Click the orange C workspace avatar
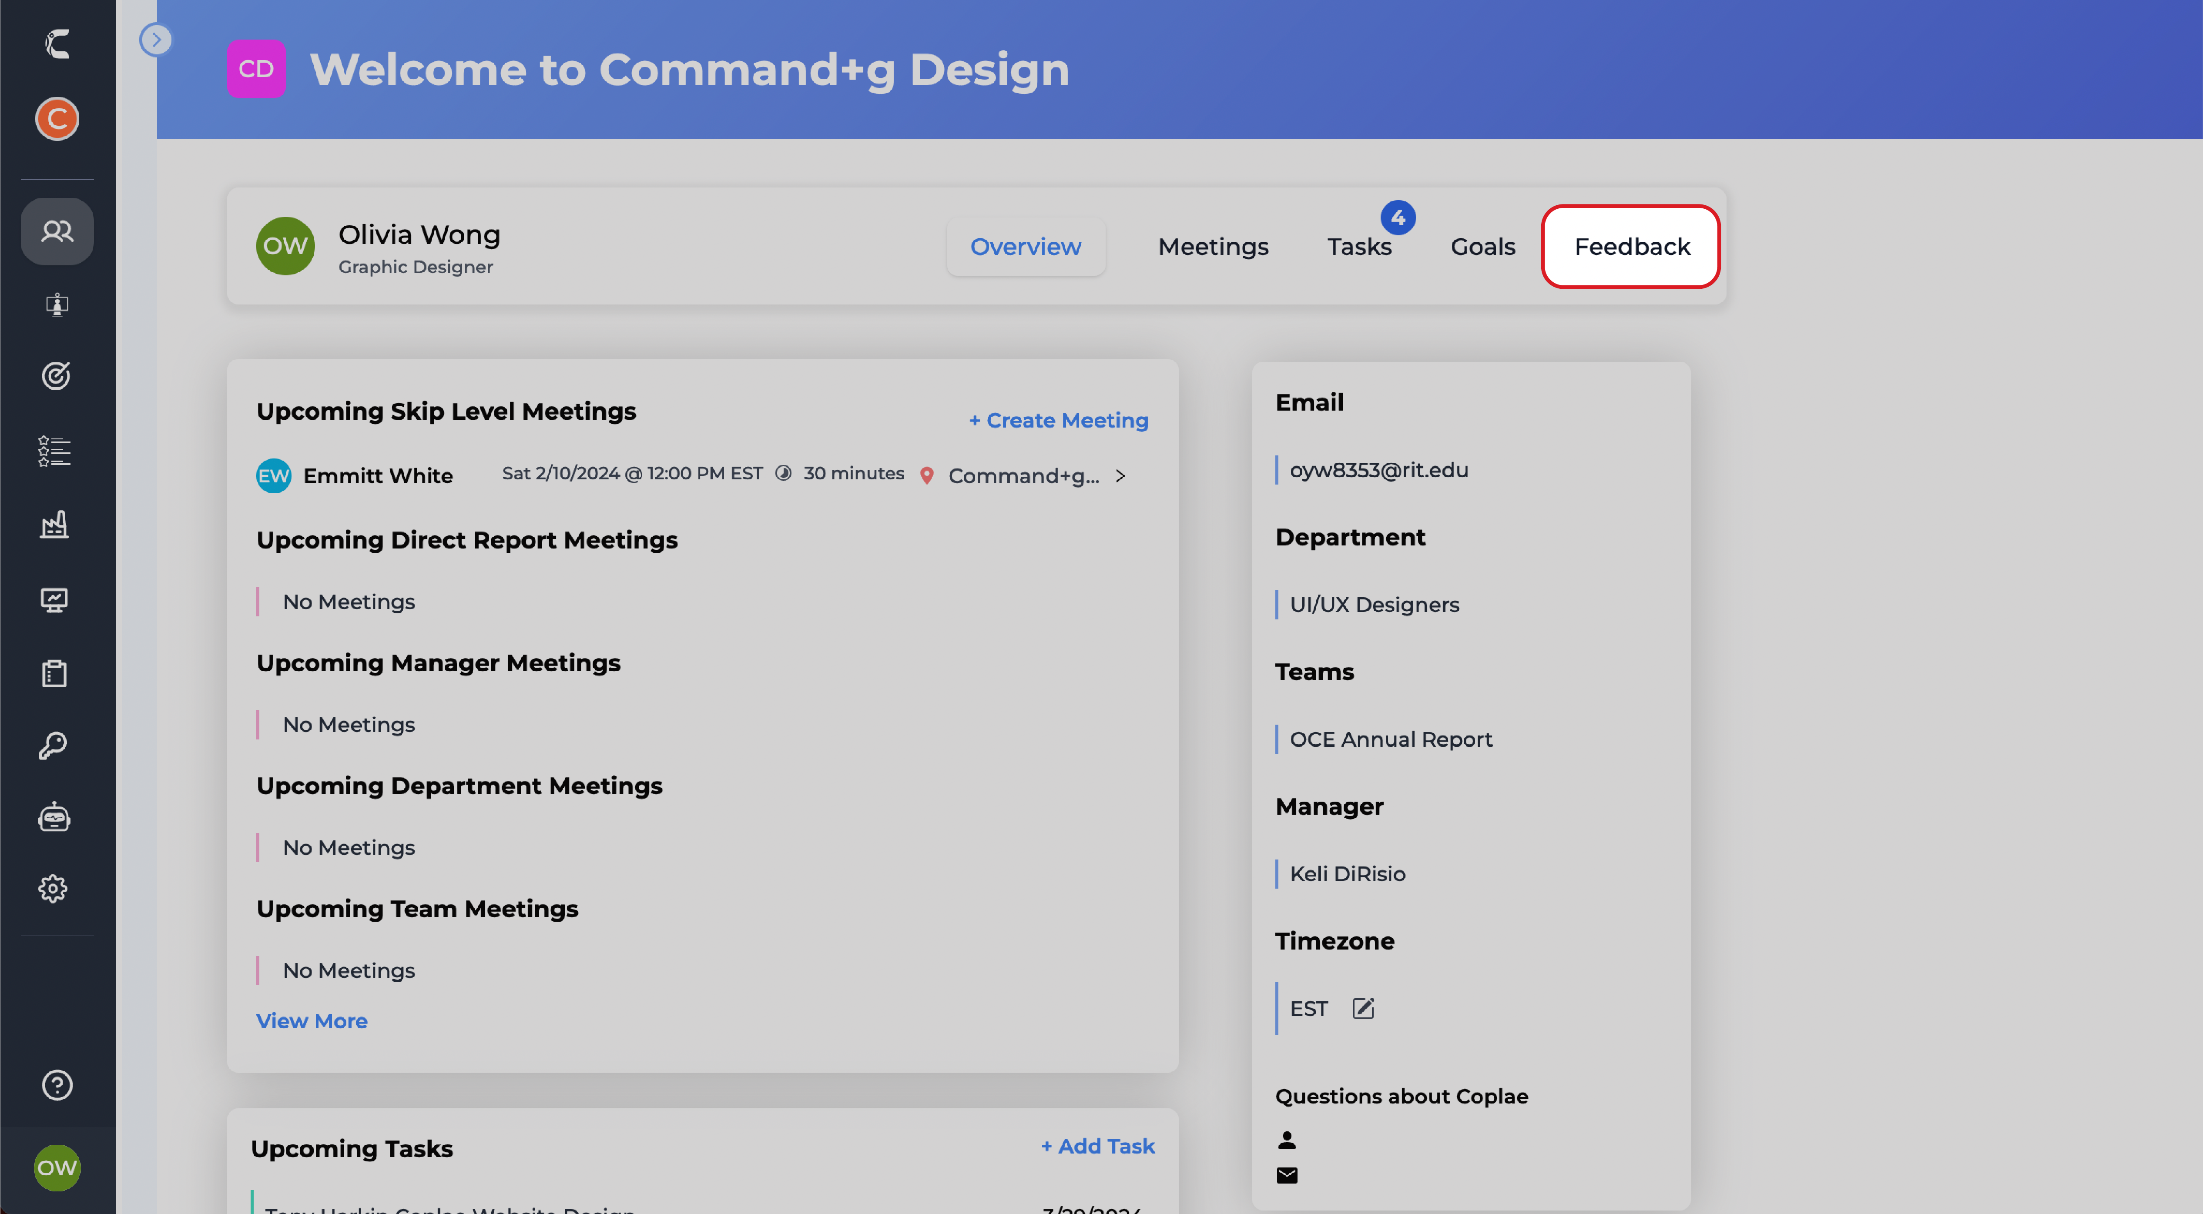The width and height of the screenshot is (2203, 1214). point(57,118)
